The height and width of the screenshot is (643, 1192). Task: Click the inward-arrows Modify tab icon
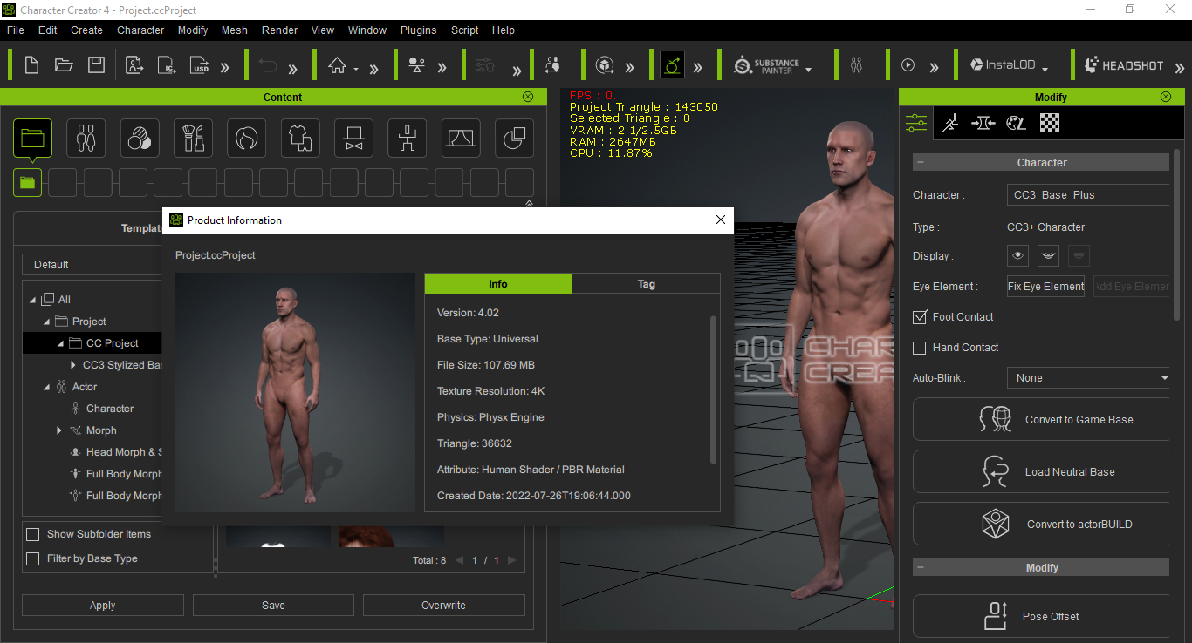[x=983, y=123]
